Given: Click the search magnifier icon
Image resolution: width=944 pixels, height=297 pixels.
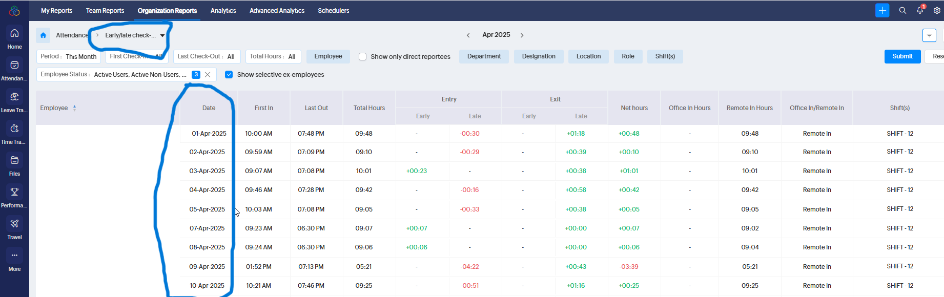Looking at the screenshot, I should (x=902, y=10).
